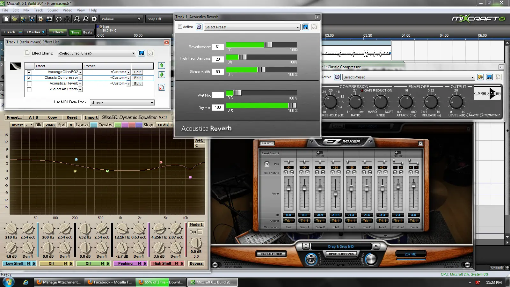
Task: Solo the Kick channel in EZ Mixer
Action: click(286, 173)
